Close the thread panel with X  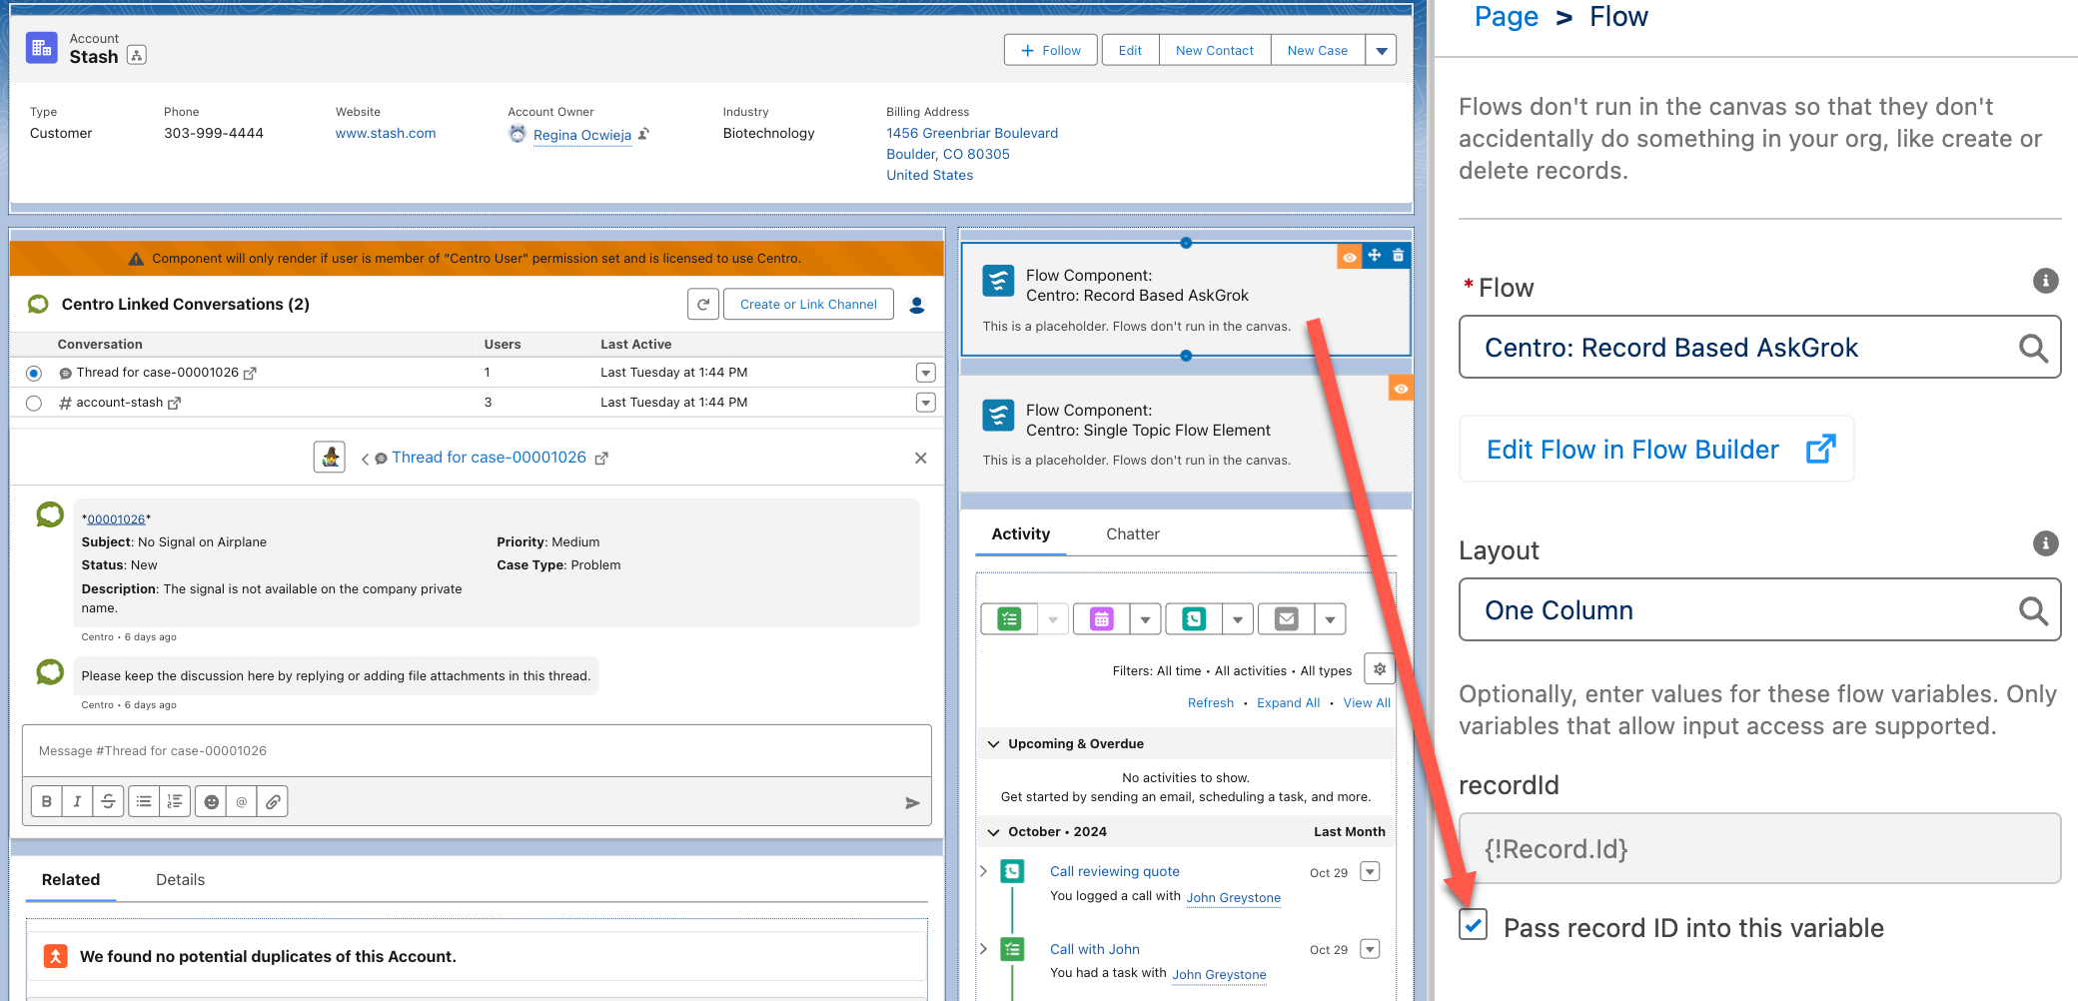921,458
